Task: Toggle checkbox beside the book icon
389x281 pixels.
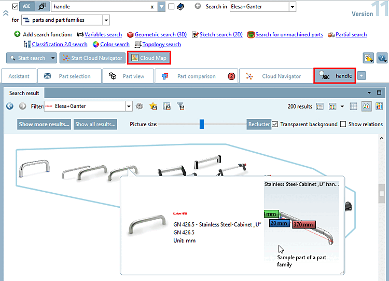Action: pyautogui.click(x=171, y=6)
